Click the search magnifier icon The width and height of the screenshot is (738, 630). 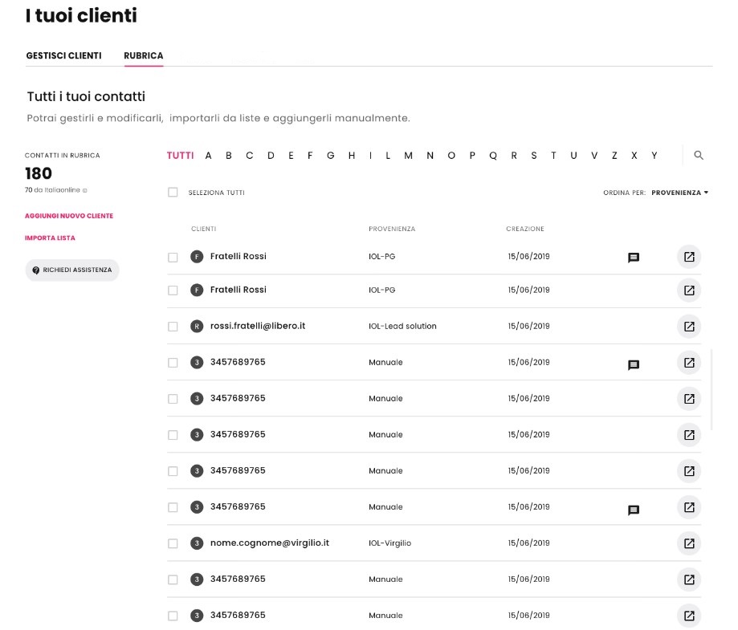tap(698, 156)
